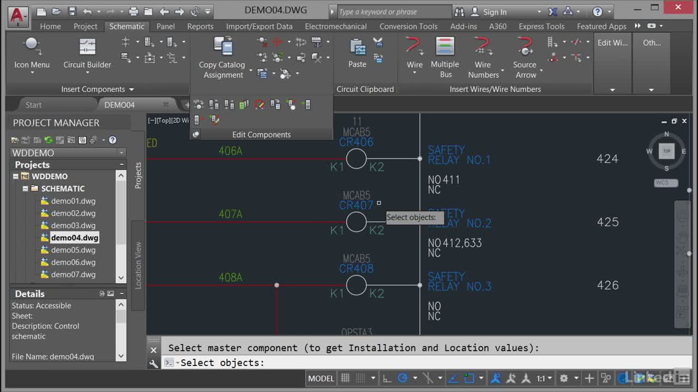
Task: Toggle grid display in status bar
Action: click(345, 378)
